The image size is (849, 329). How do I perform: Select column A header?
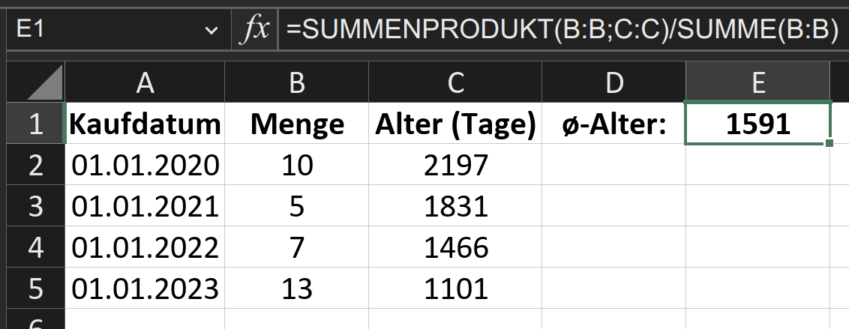[145, 83]
